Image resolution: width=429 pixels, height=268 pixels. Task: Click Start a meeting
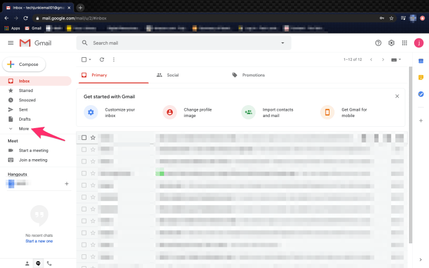point(34,150)
